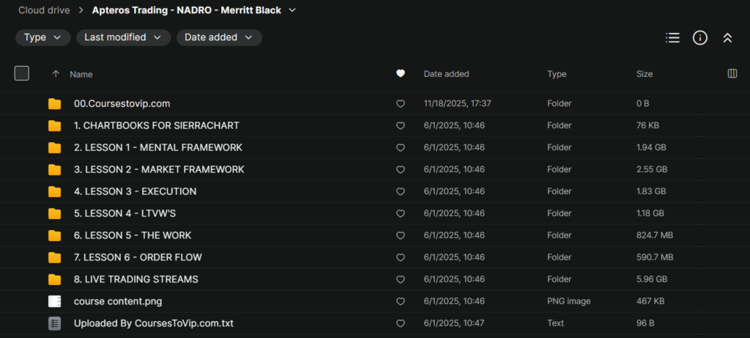Image resolution: width=750 pixels, height=338 pixels.
Task: Toggle favorite on course content.png
Action: click(400, 301)
